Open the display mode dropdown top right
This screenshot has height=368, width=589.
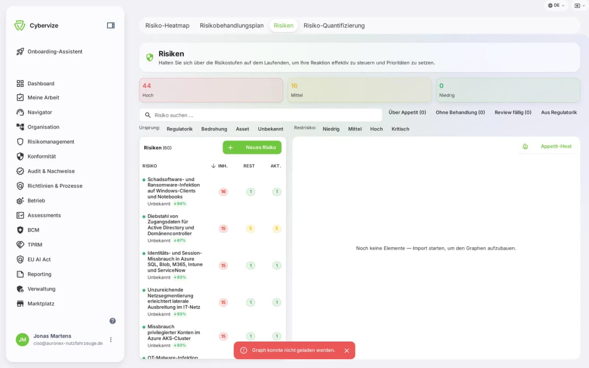click(x=579, y=5)
